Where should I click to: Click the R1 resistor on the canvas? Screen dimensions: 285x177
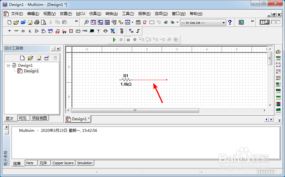click(x=126, y=80)
